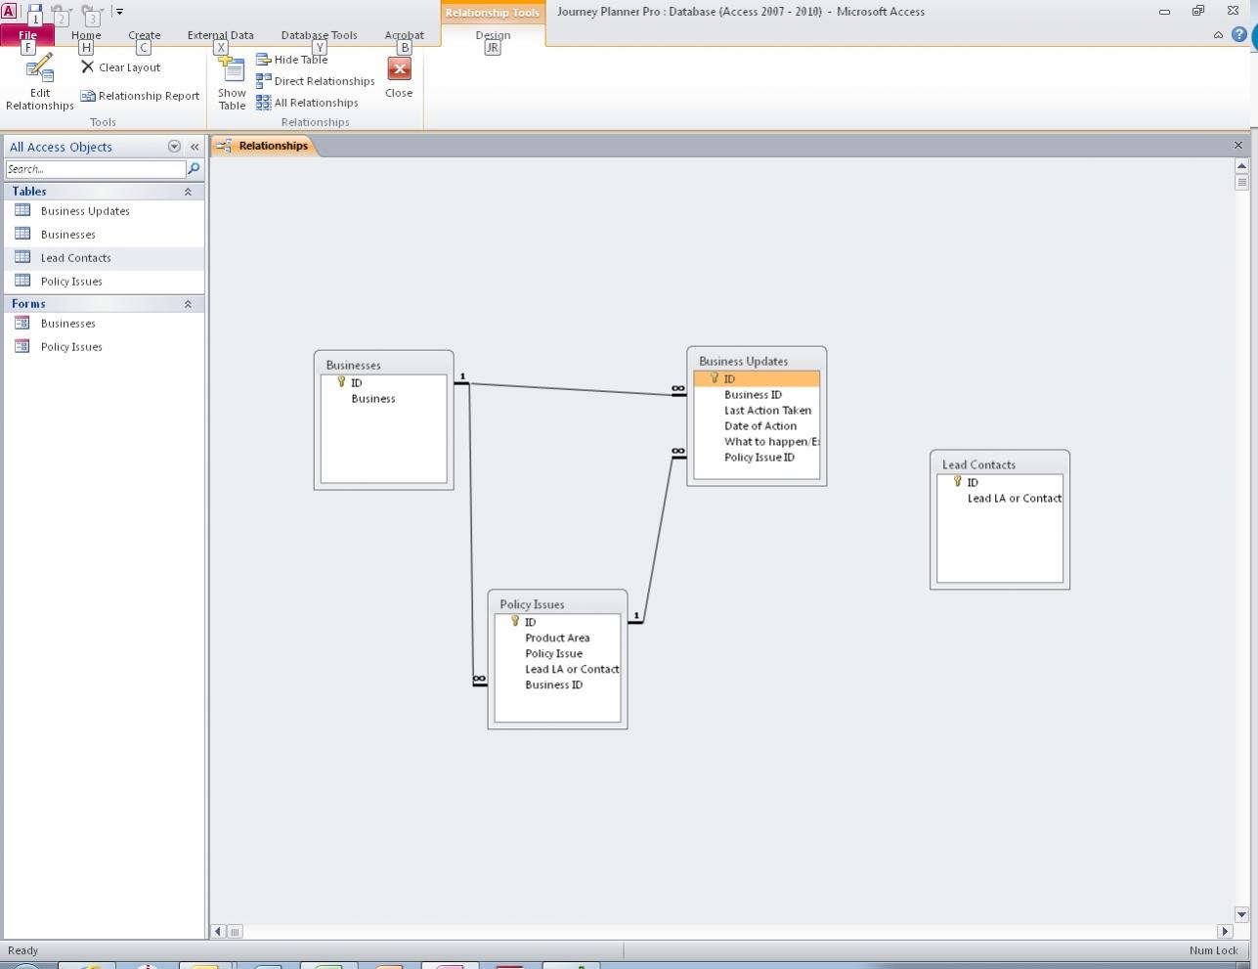
Task: Open Edit Relationships tool
Action: pos(39,82)
